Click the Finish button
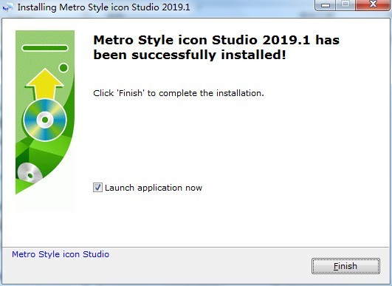The height and width of the screenshot is (286, 392). tap(345, 266)
